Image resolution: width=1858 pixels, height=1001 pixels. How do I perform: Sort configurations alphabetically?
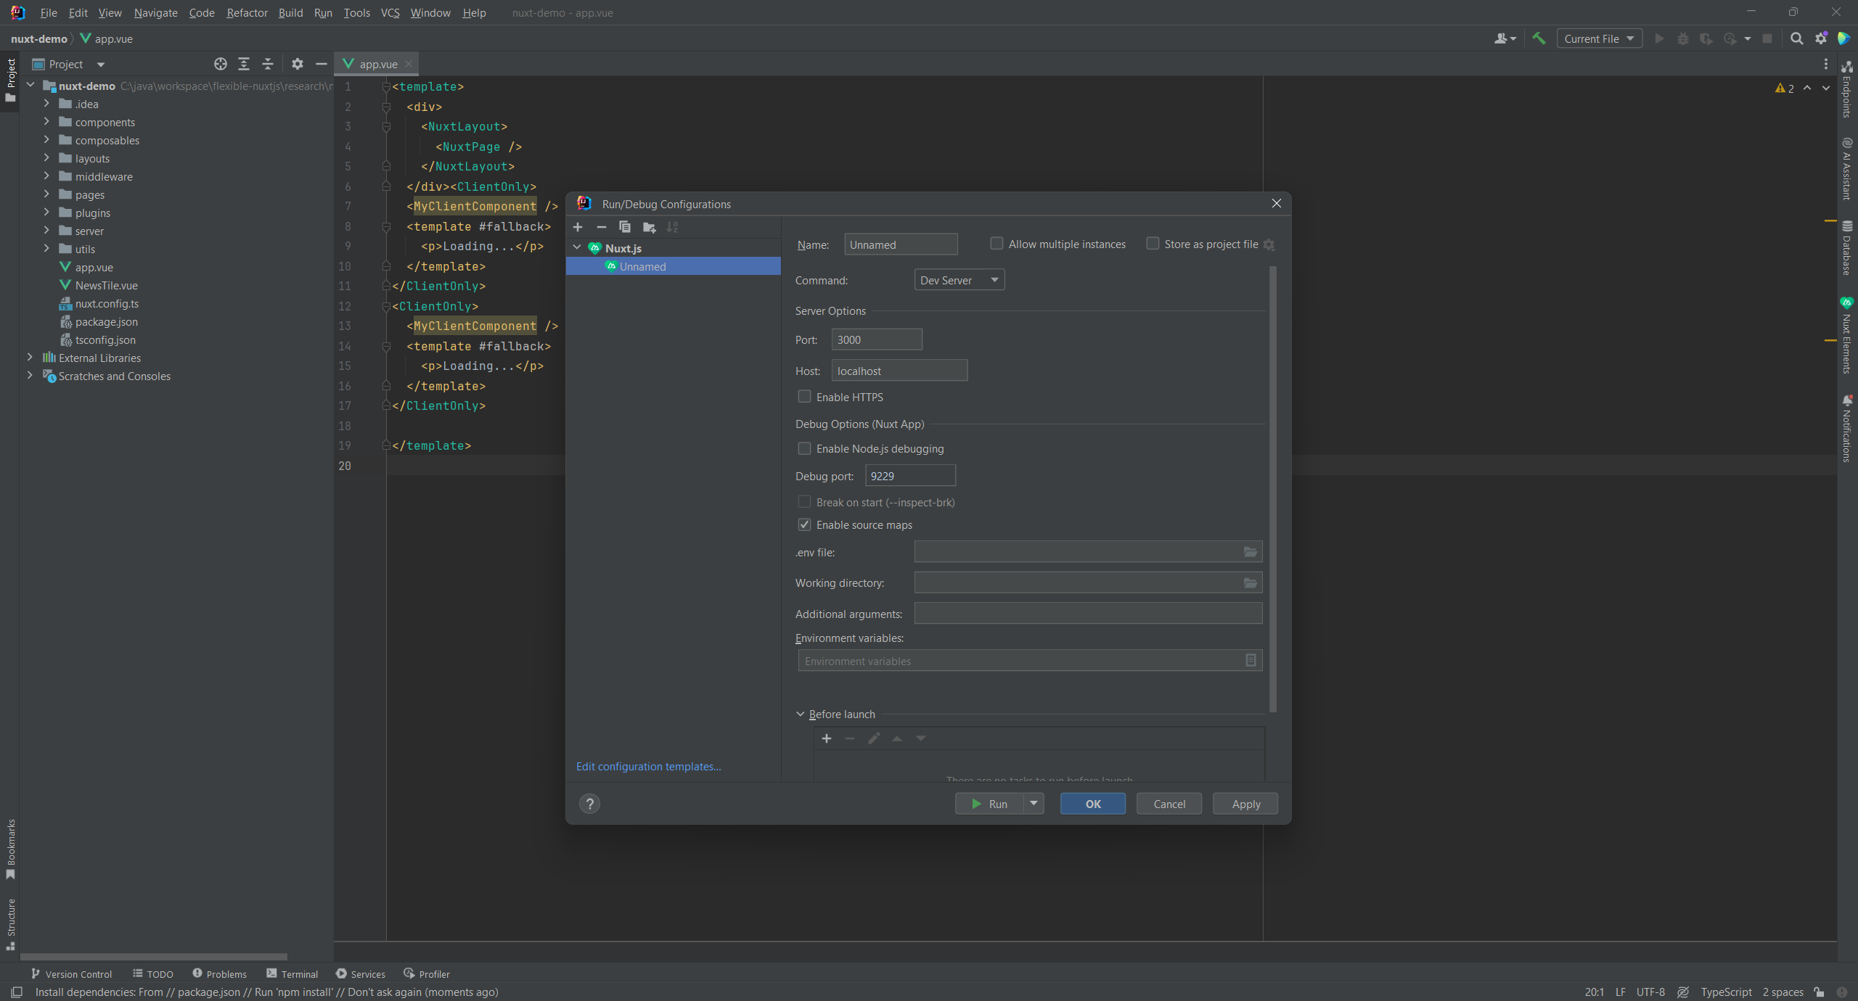pos(673,227)
